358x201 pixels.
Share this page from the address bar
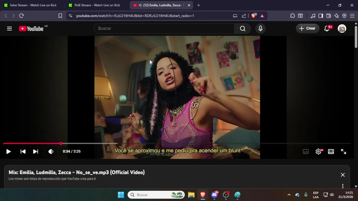244,16
